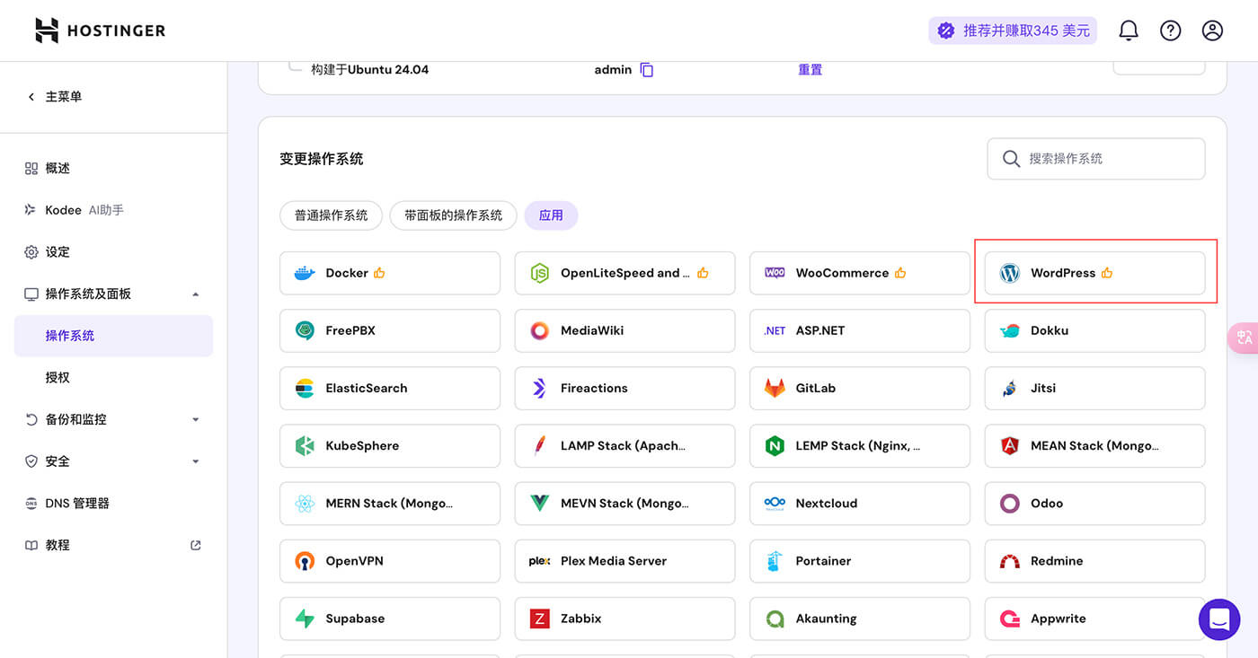Click the Zabbix red Z icon
The width and height of the screenshot is (1258, 658).
point(539,619)
